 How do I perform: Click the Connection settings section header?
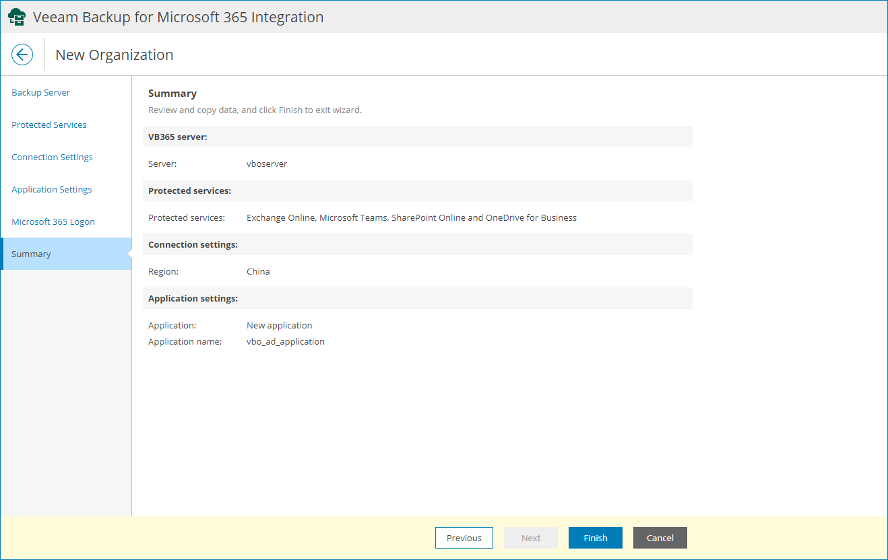[418, 244]
